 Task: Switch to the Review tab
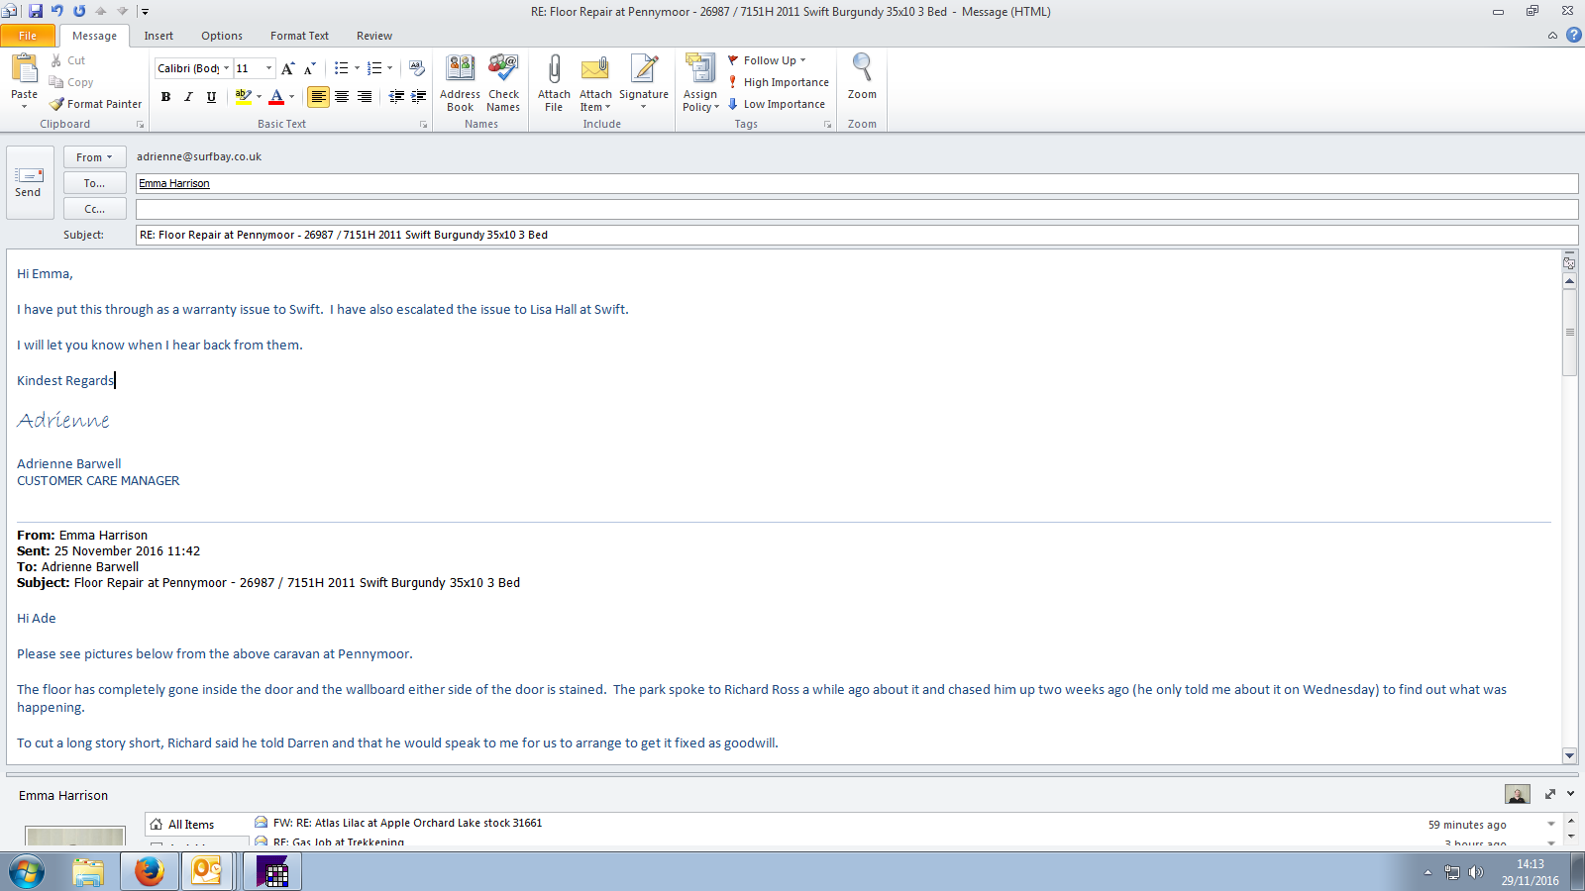pos(374,36)
